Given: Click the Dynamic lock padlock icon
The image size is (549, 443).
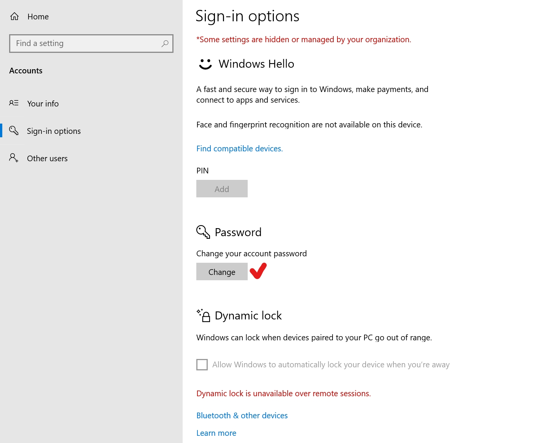Looking at the screenshot, I should 204,315.
